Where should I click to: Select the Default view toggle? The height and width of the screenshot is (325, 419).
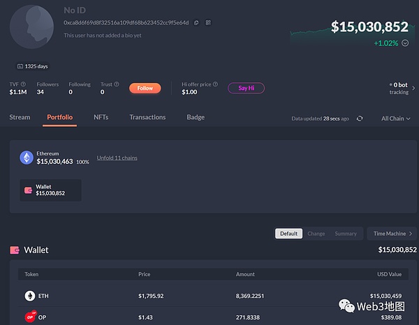pos(288,234)
